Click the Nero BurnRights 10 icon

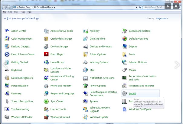pyautogui.click(x=7, y=78)
